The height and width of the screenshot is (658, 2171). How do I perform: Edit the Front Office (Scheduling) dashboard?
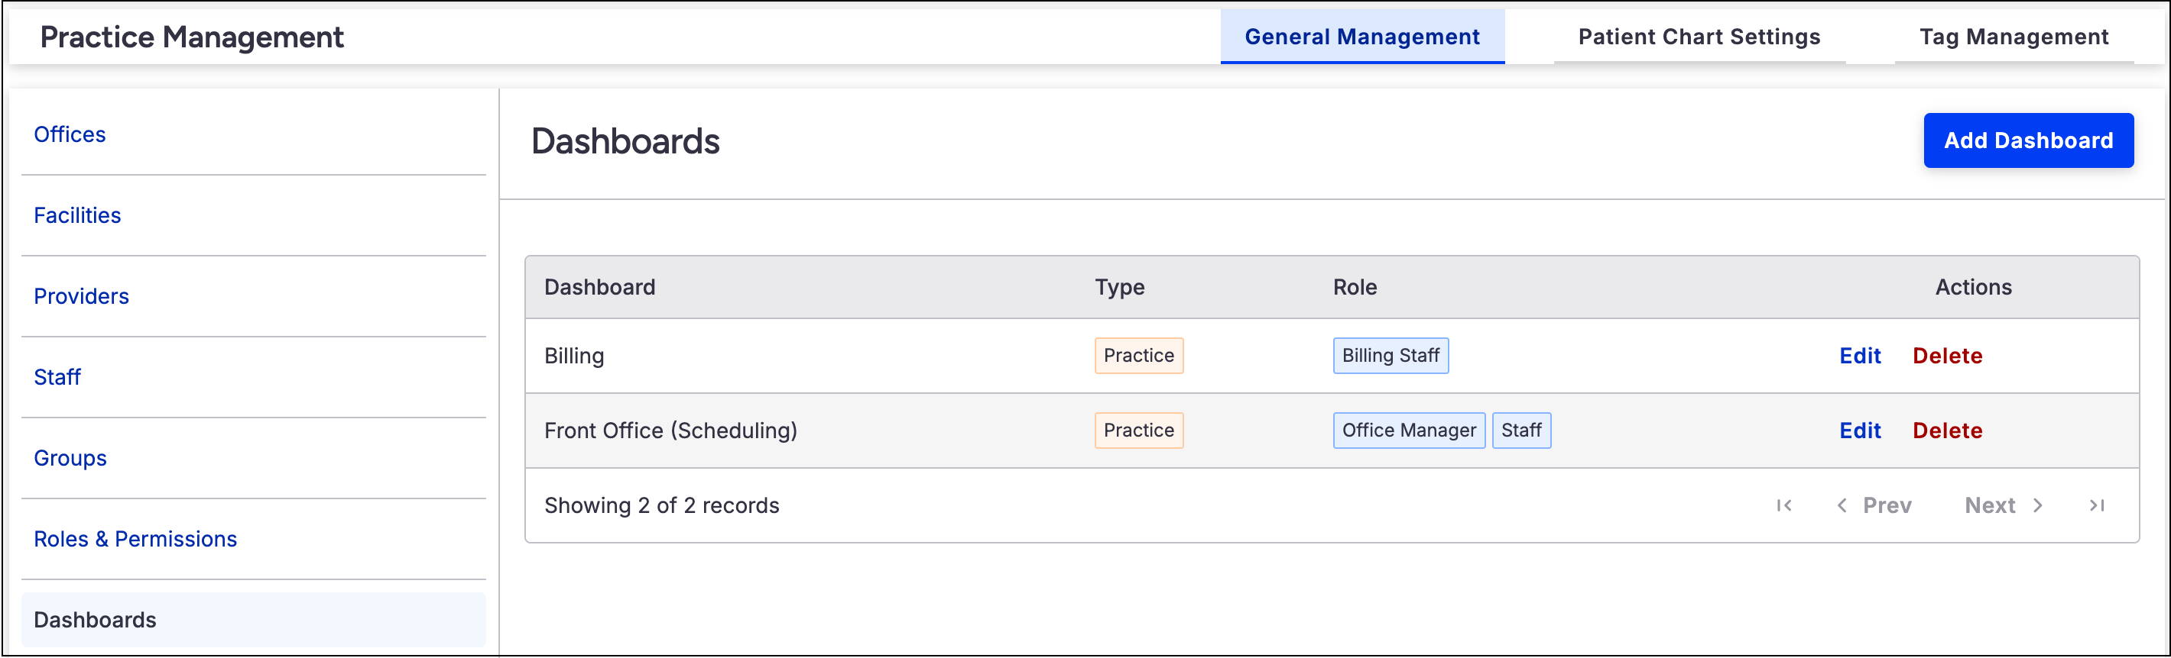click(x=1859, y=431)
